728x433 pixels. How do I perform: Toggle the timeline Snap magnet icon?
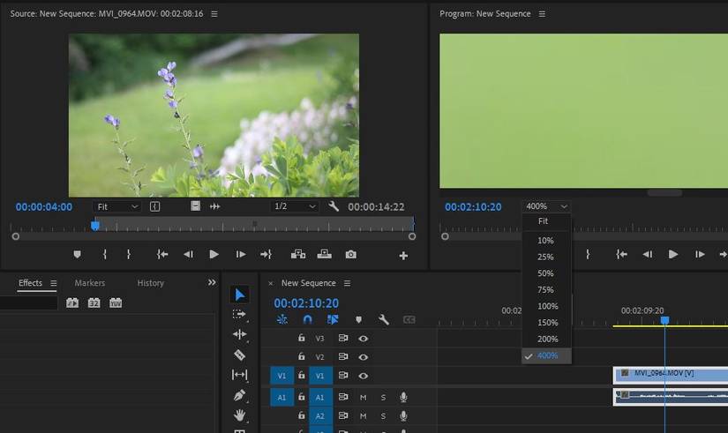[x=307, y=320]
